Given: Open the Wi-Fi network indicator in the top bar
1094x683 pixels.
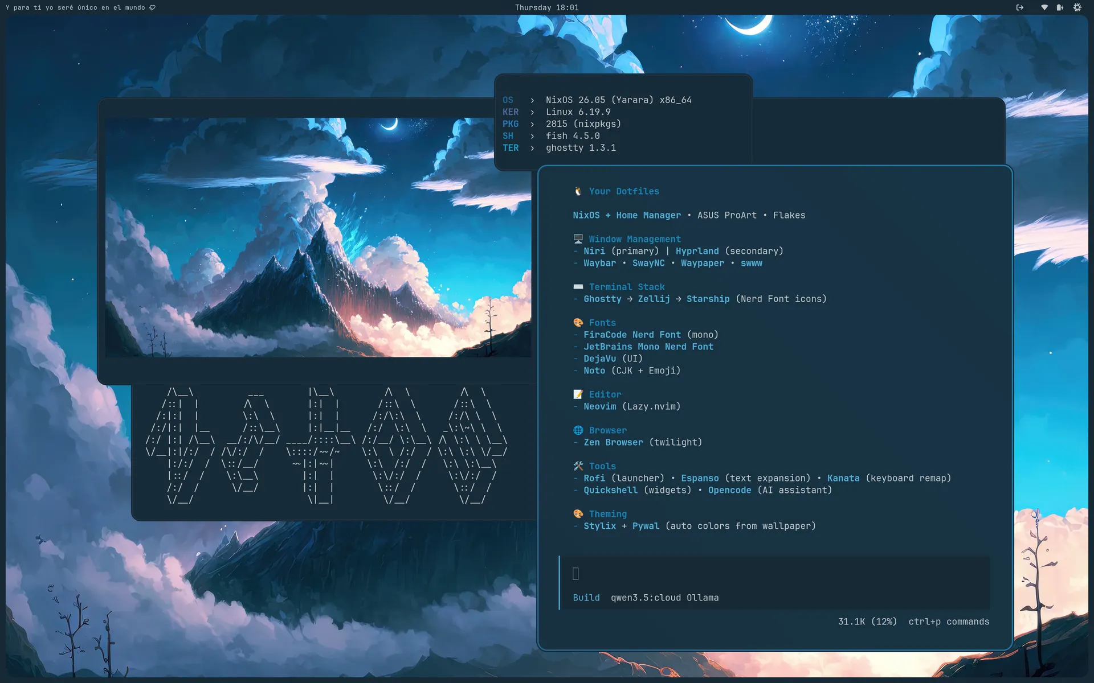Looking at the screenshot, I should (1044, 7).
